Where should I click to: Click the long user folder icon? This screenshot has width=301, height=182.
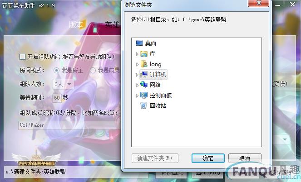pos(144,64)
